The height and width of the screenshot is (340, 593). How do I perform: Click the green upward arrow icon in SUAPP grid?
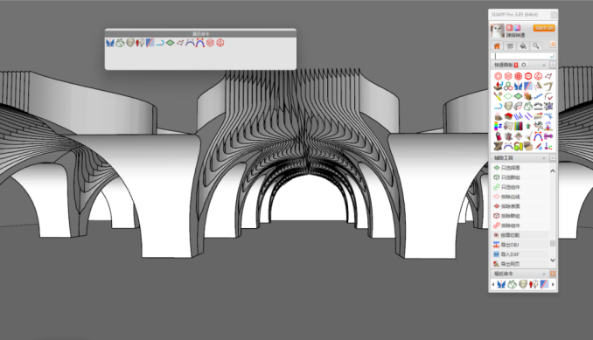528,126
